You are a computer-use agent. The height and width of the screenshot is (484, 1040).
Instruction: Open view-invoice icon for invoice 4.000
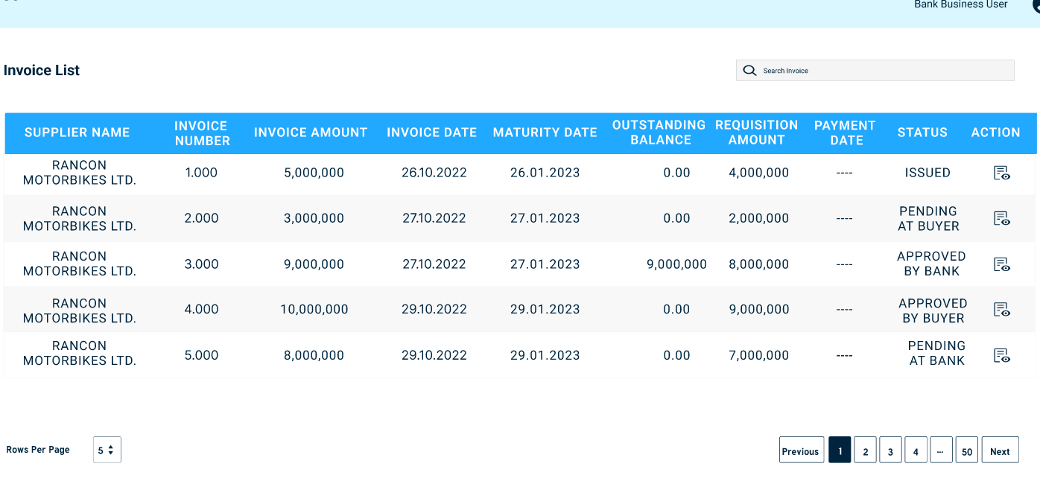(1002, 310)
